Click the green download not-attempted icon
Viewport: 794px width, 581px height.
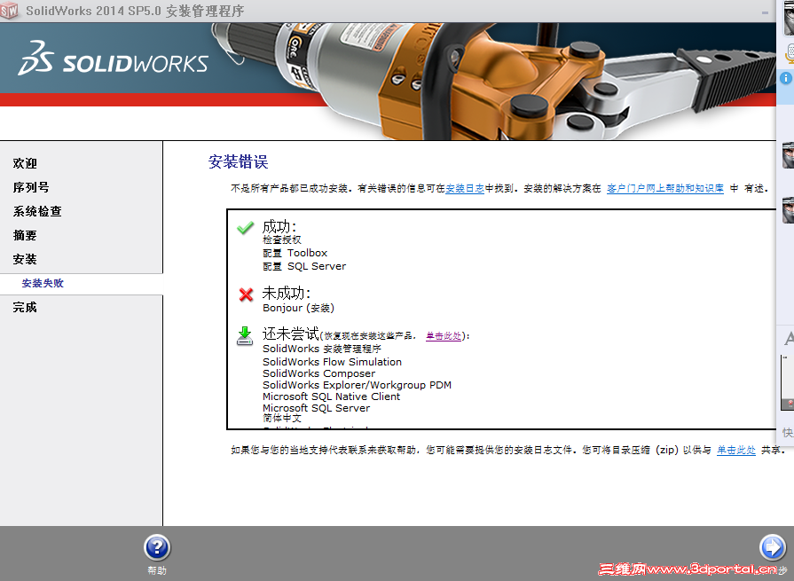[x=245, y=336]
